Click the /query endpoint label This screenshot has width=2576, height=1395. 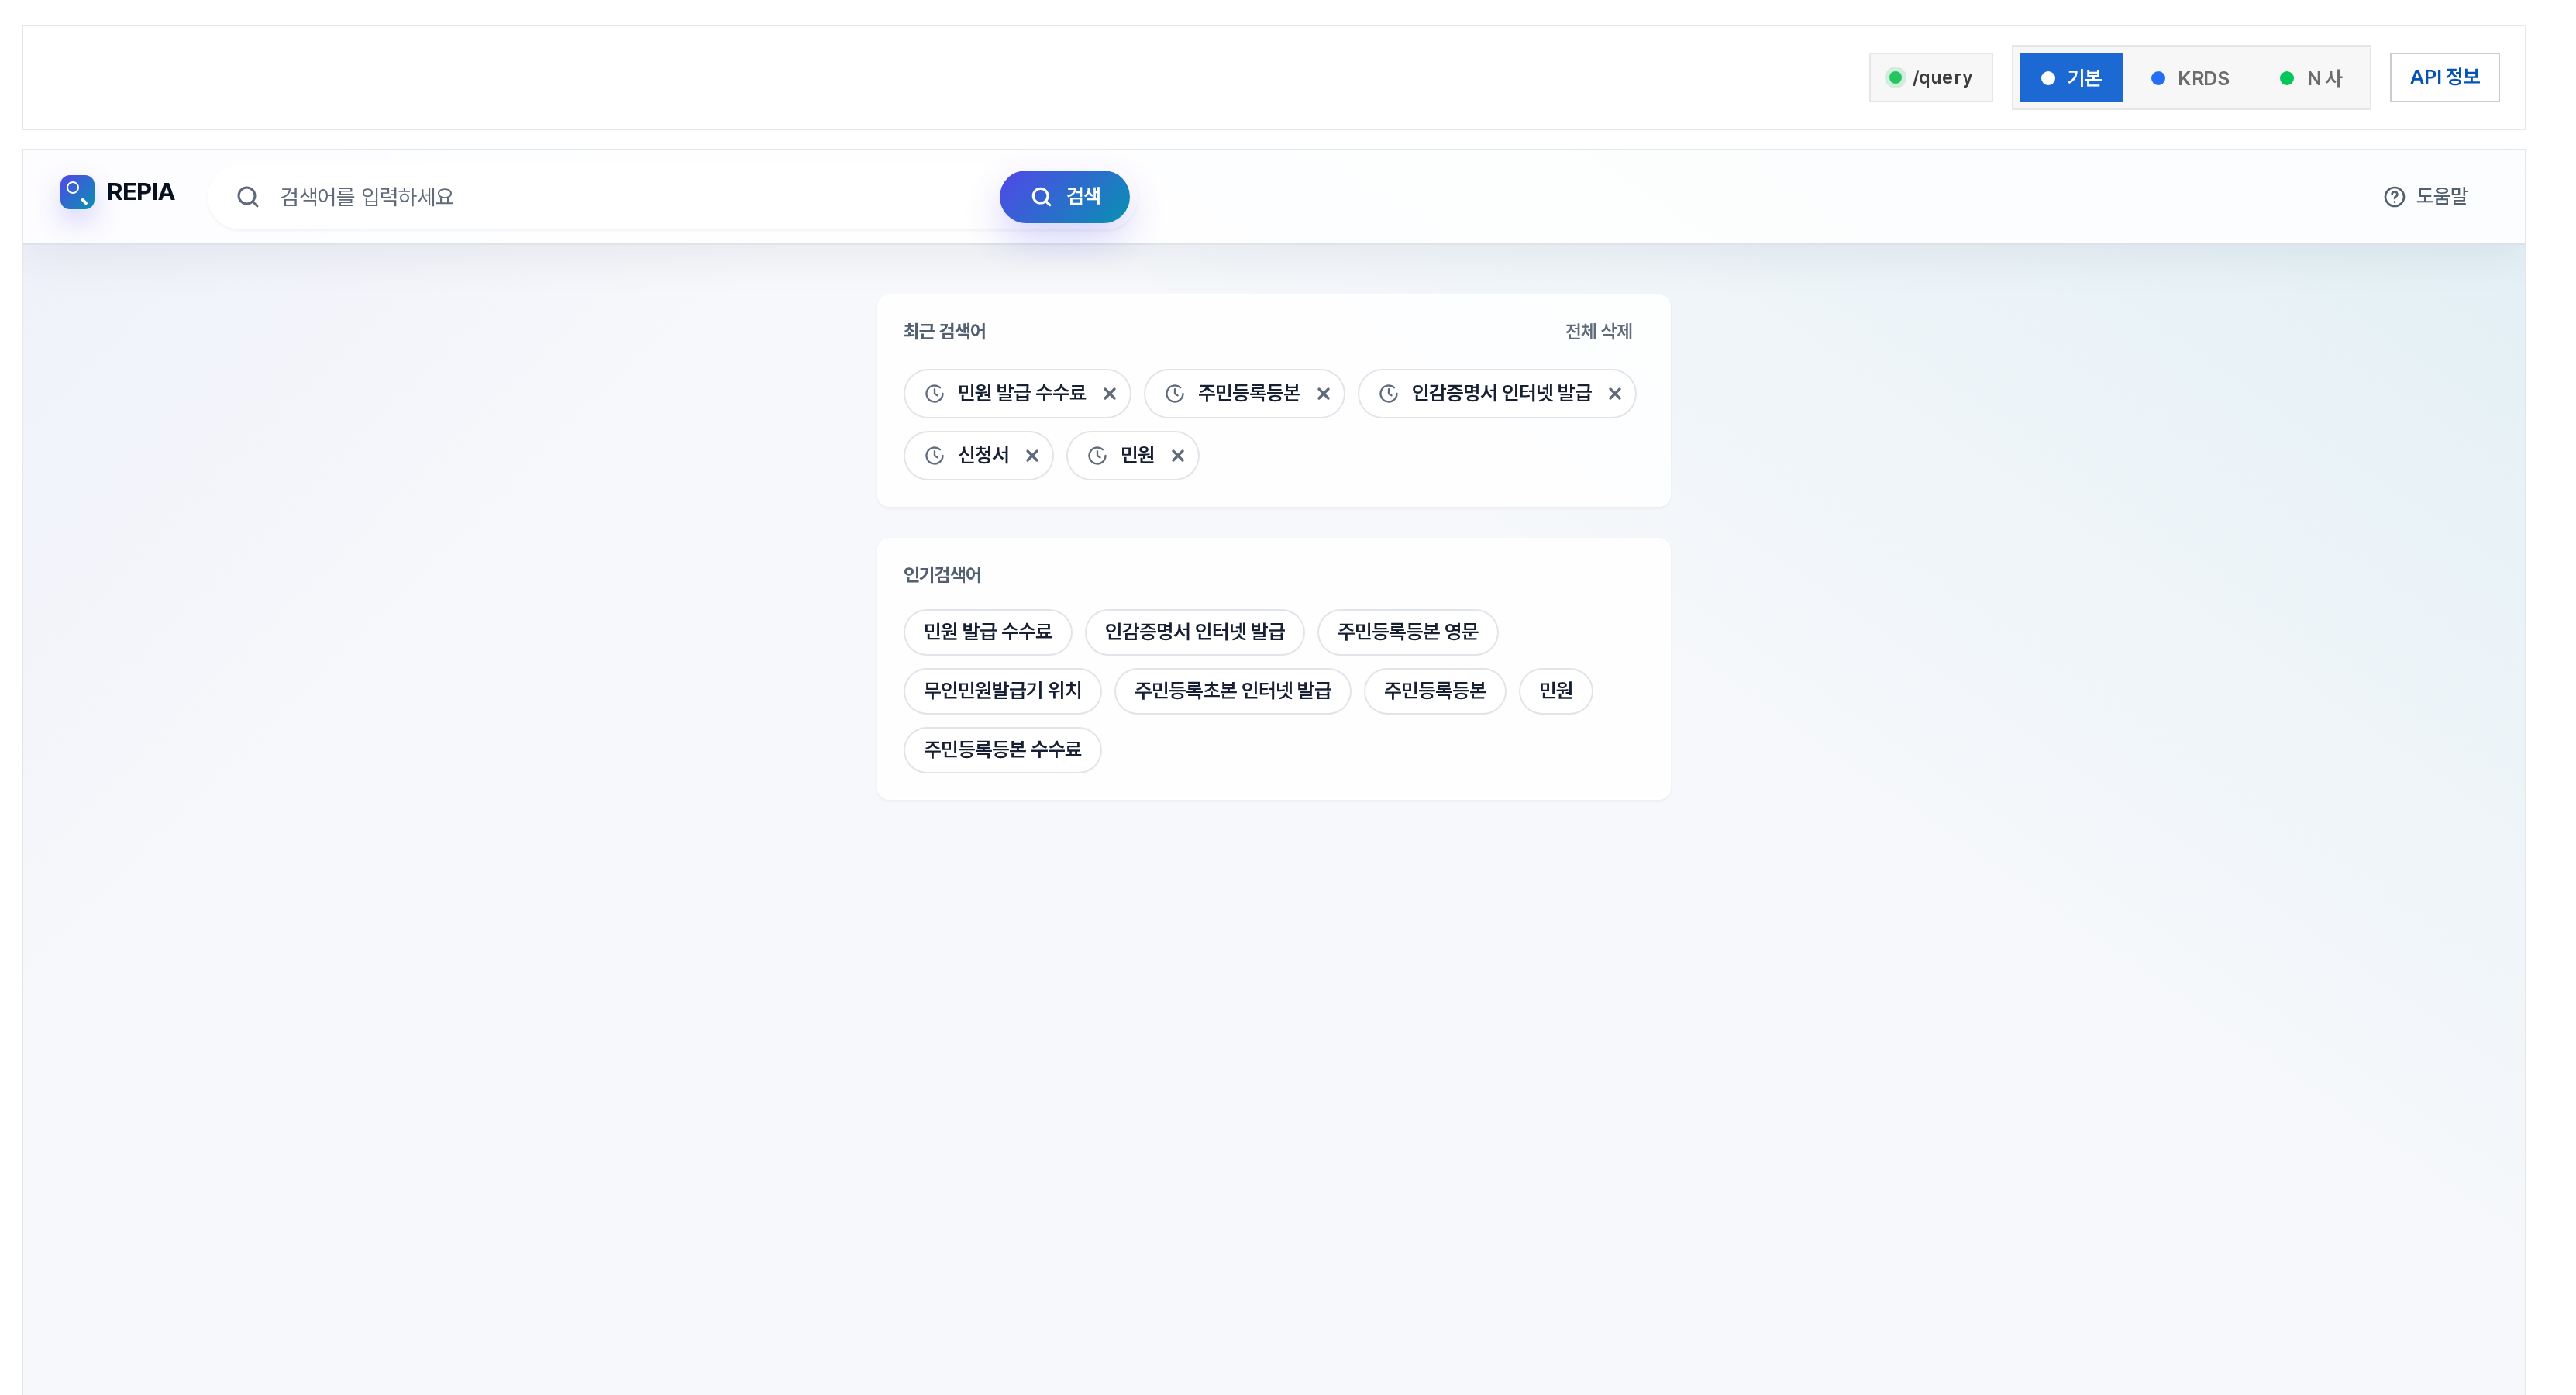point(1942,78)
